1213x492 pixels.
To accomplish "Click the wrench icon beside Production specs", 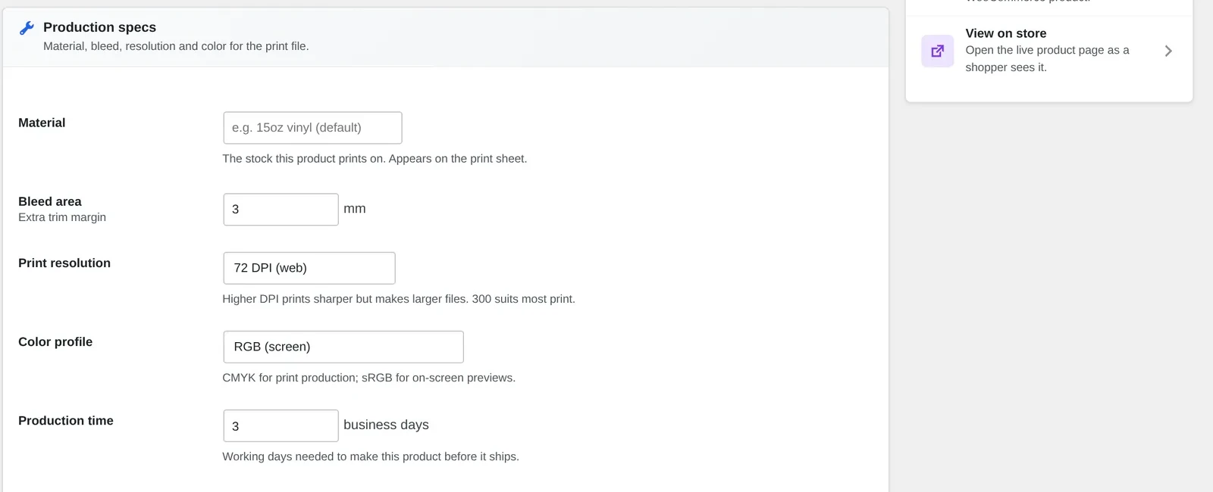I will coord(27,28).
